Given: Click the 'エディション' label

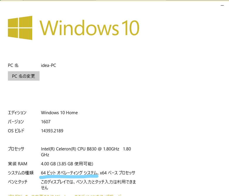Looking at the screenshot, I should click(17, 113).
